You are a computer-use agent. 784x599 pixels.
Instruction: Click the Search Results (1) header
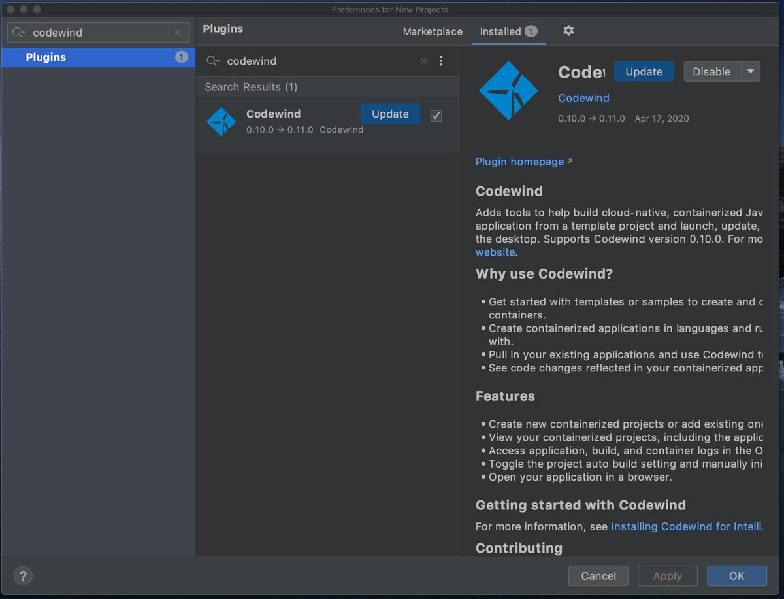(251, 87)
